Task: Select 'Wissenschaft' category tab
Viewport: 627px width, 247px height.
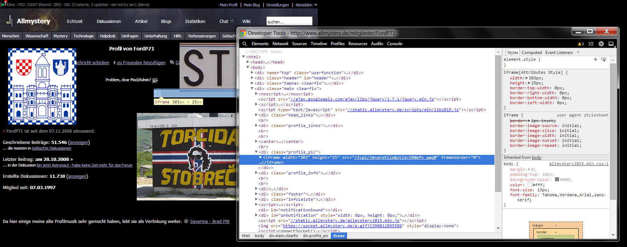Action: 37,36
